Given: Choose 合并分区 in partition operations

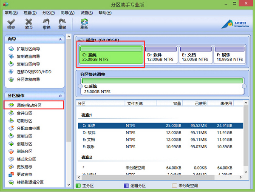Looking at the screenshot, I should pos(24,113).
